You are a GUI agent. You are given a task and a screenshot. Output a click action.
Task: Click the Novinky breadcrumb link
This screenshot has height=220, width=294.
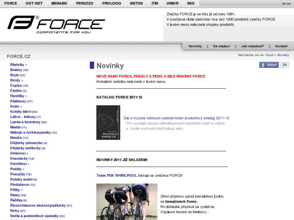click(283, 55)
